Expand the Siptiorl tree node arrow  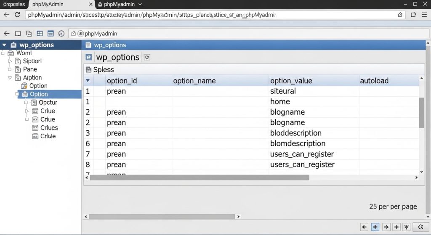[10, 61]
